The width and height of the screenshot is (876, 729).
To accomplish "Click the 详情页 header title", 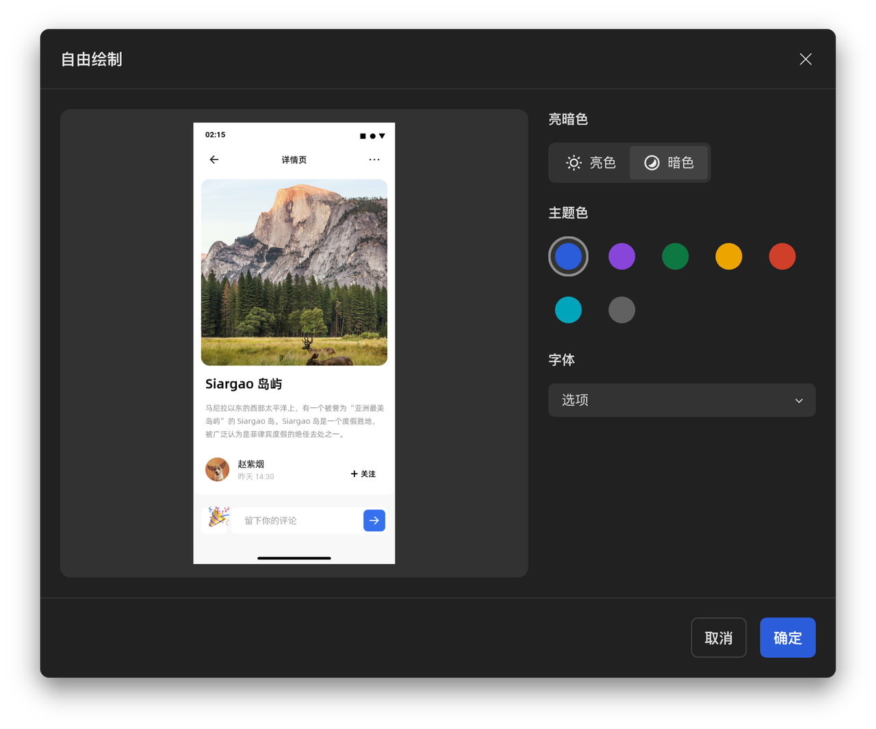I will [294, 159].
